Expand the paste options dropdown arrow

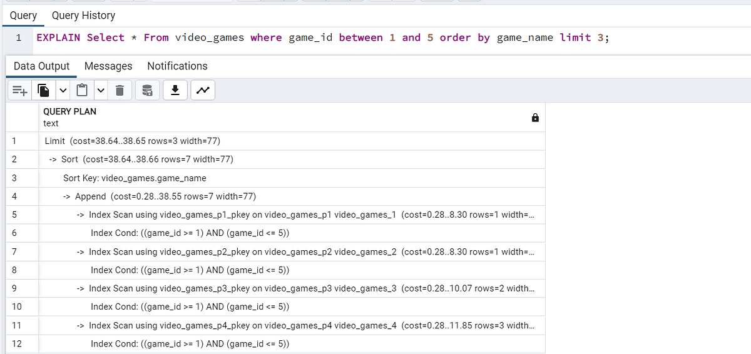100,91
